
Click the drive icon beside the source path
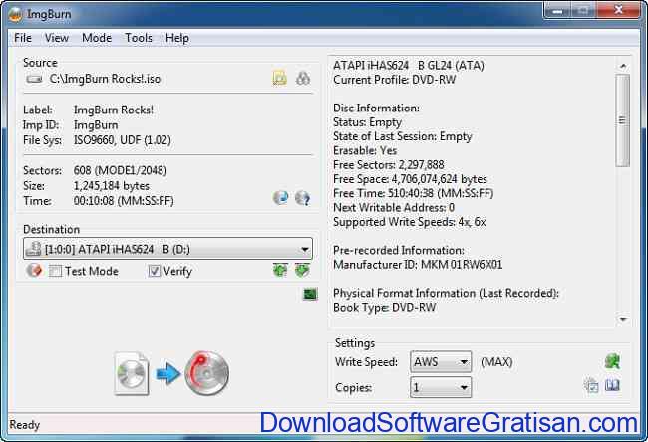click(34, 79)
